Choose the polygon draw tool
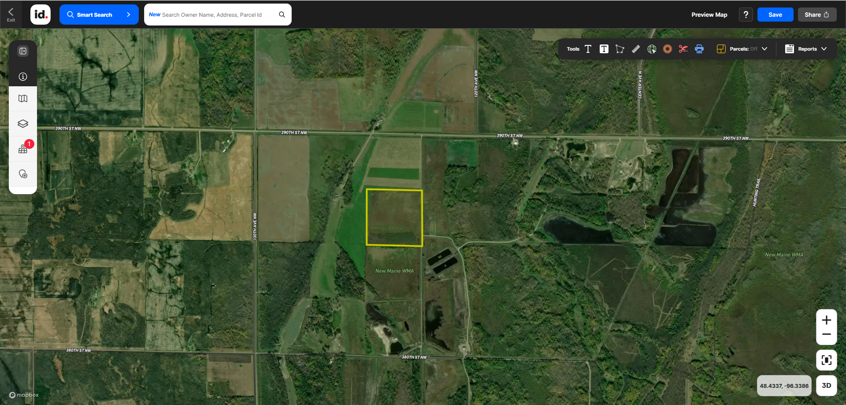Image resolution: width=846 pixels, height=405 pixels. point(620,49)
